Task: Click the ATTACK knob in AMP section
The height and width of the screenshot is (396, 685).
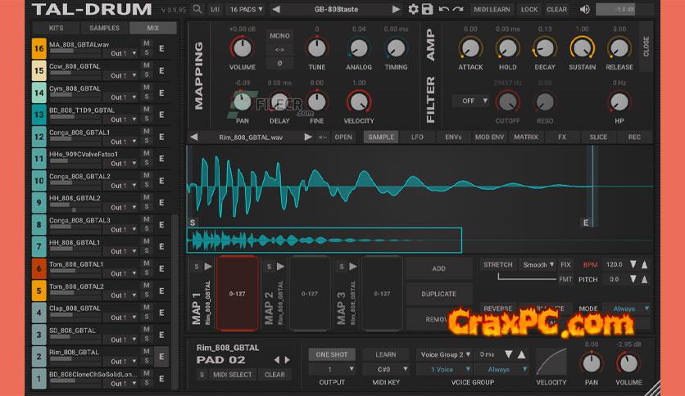Action: (x=470, y=48)
